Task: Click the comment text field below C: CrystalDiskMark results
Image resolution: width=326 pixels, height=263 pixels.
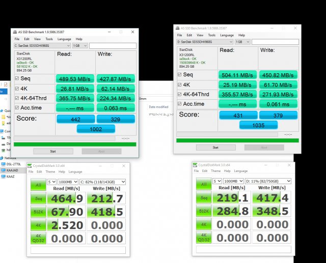Action: tap(78, 250)
